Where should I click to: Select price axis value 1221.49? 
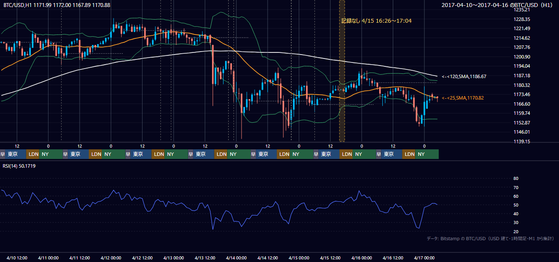(522, 28)
